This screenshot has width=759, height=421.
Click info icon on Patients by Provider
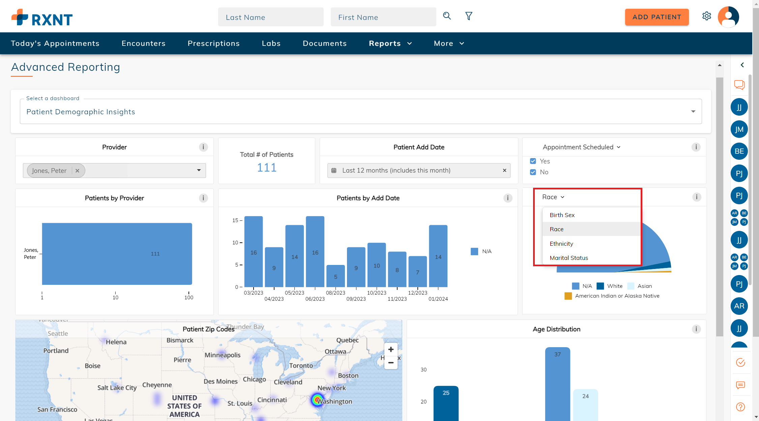click(x=203, y=198)
